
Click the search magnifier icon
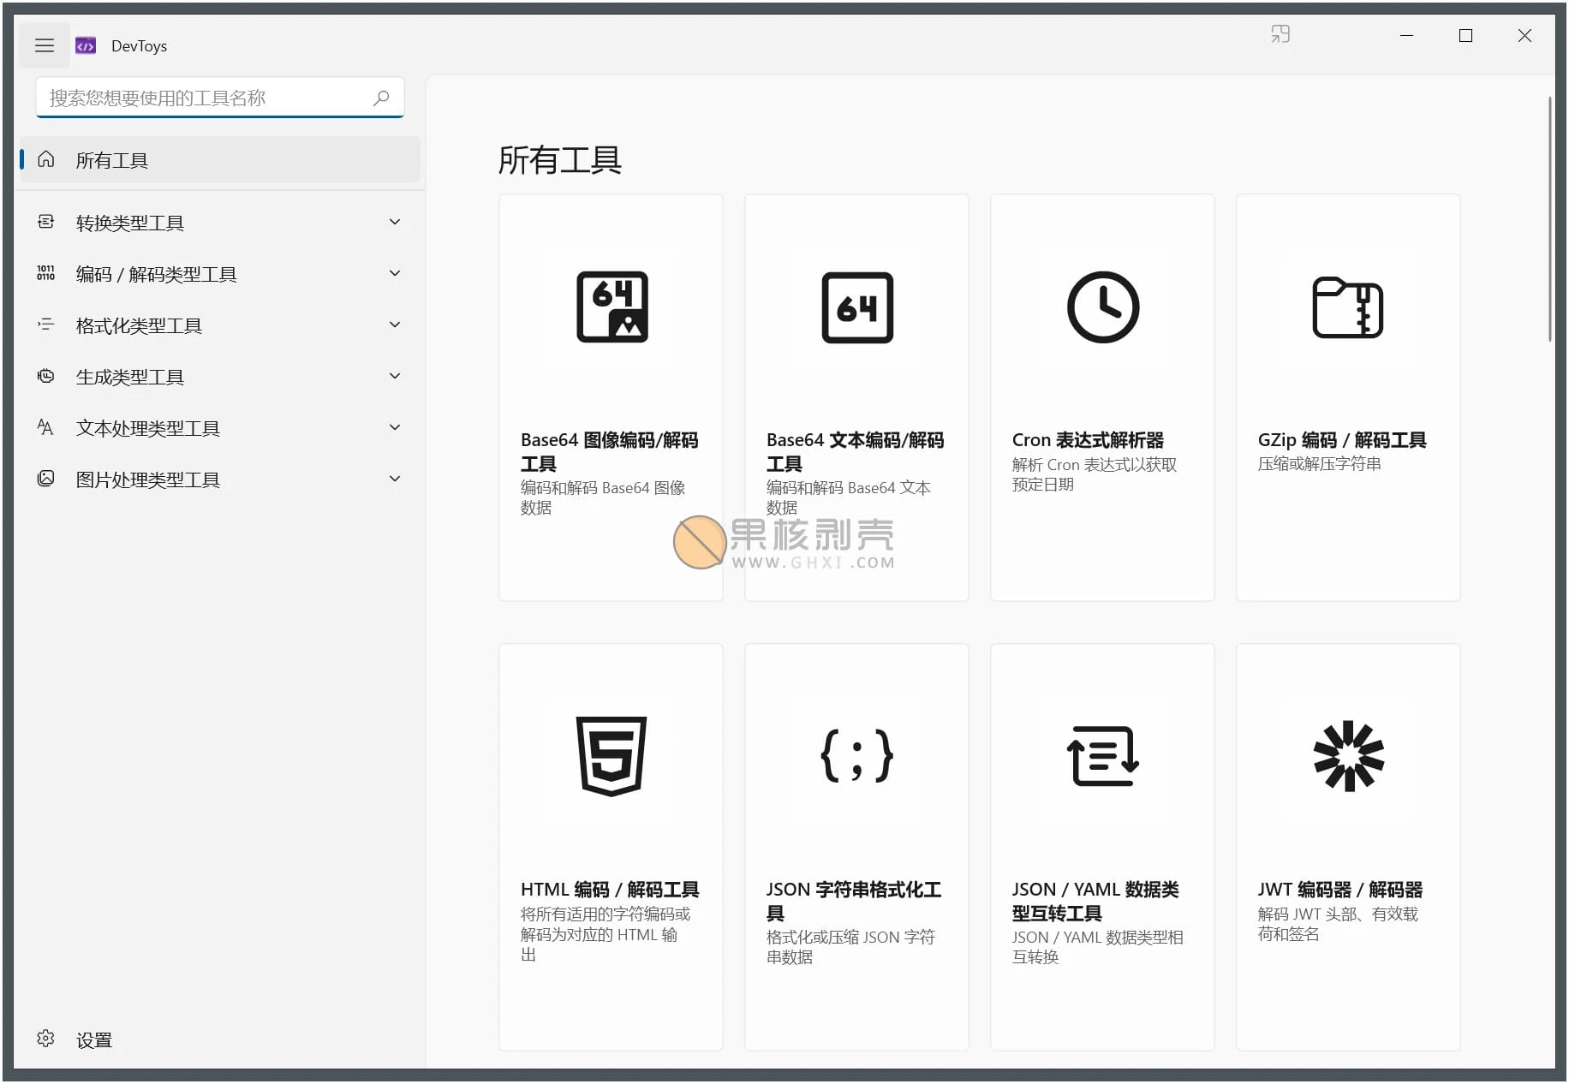click(381, 98)
